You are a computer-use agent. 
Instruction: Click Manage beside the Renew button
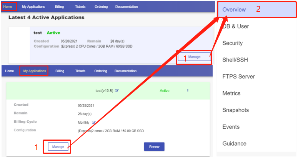point(58,146)
